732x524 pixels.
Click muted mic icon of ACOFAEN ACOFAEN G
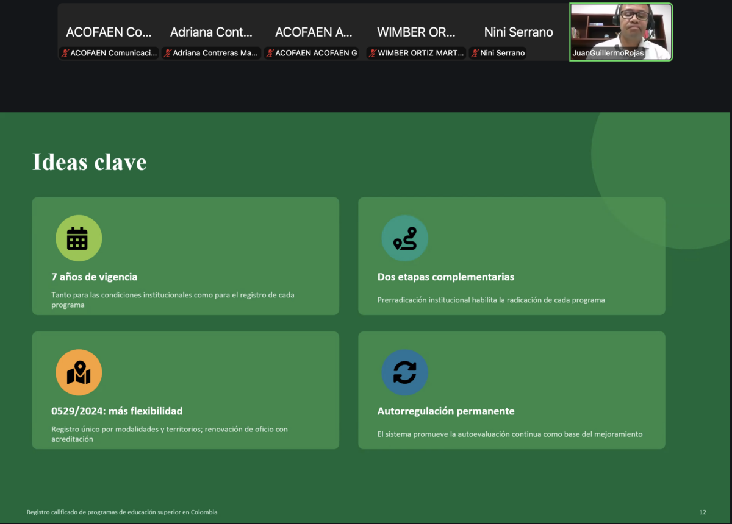pyautogui.click(x=270, y=53)
